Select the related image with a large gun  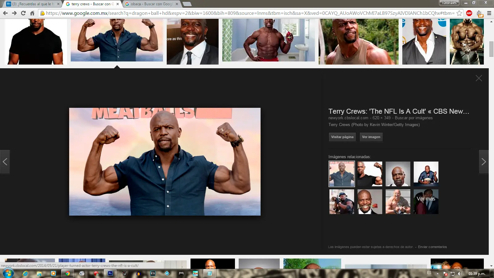point(342,202)
